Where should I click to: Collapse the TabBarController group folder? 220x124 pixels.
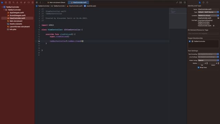tap(4, 10)
